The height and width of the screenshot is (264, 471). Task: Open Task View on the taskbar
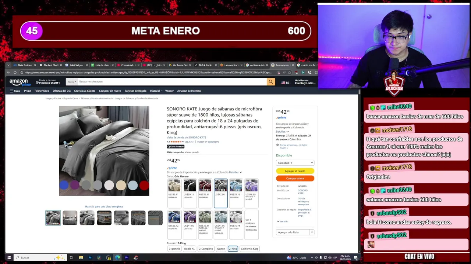71,258
